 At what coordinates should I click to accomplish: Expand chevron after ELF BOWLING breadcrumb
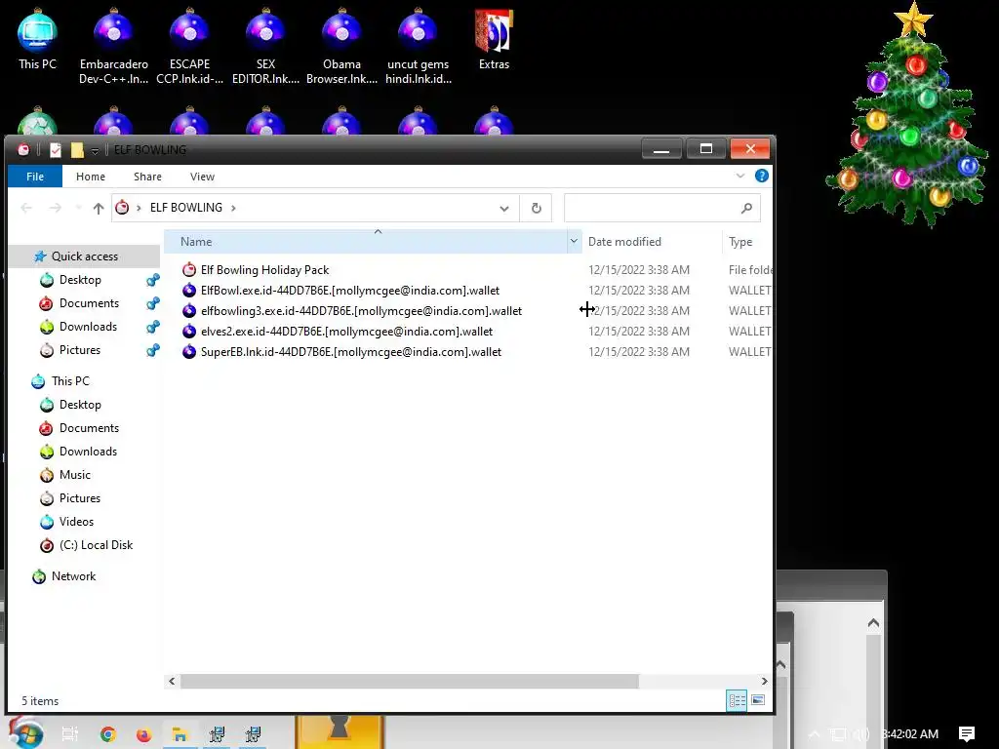click(234, 208)
